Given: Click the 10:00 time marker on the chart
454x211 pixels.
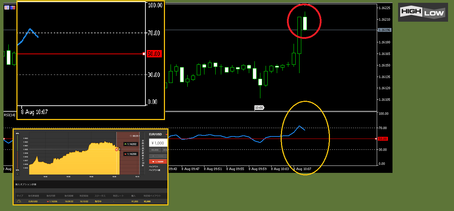Looking at the screenshot, I should [259, 108].
